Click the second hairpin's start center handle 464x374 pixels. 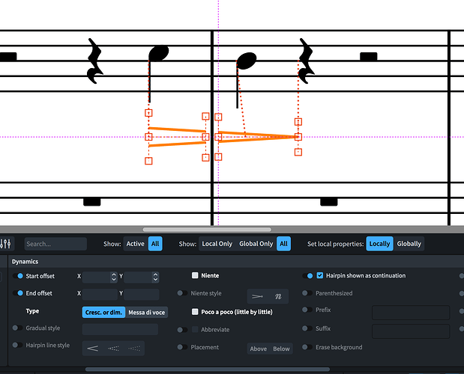(x=218, y=137)
